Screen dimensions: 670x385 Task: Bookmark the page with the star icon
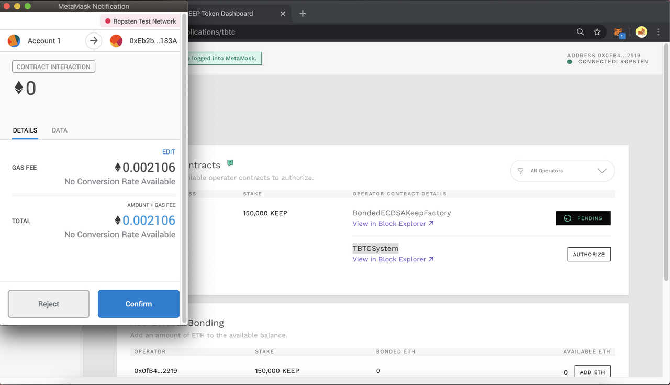[597, 32]
